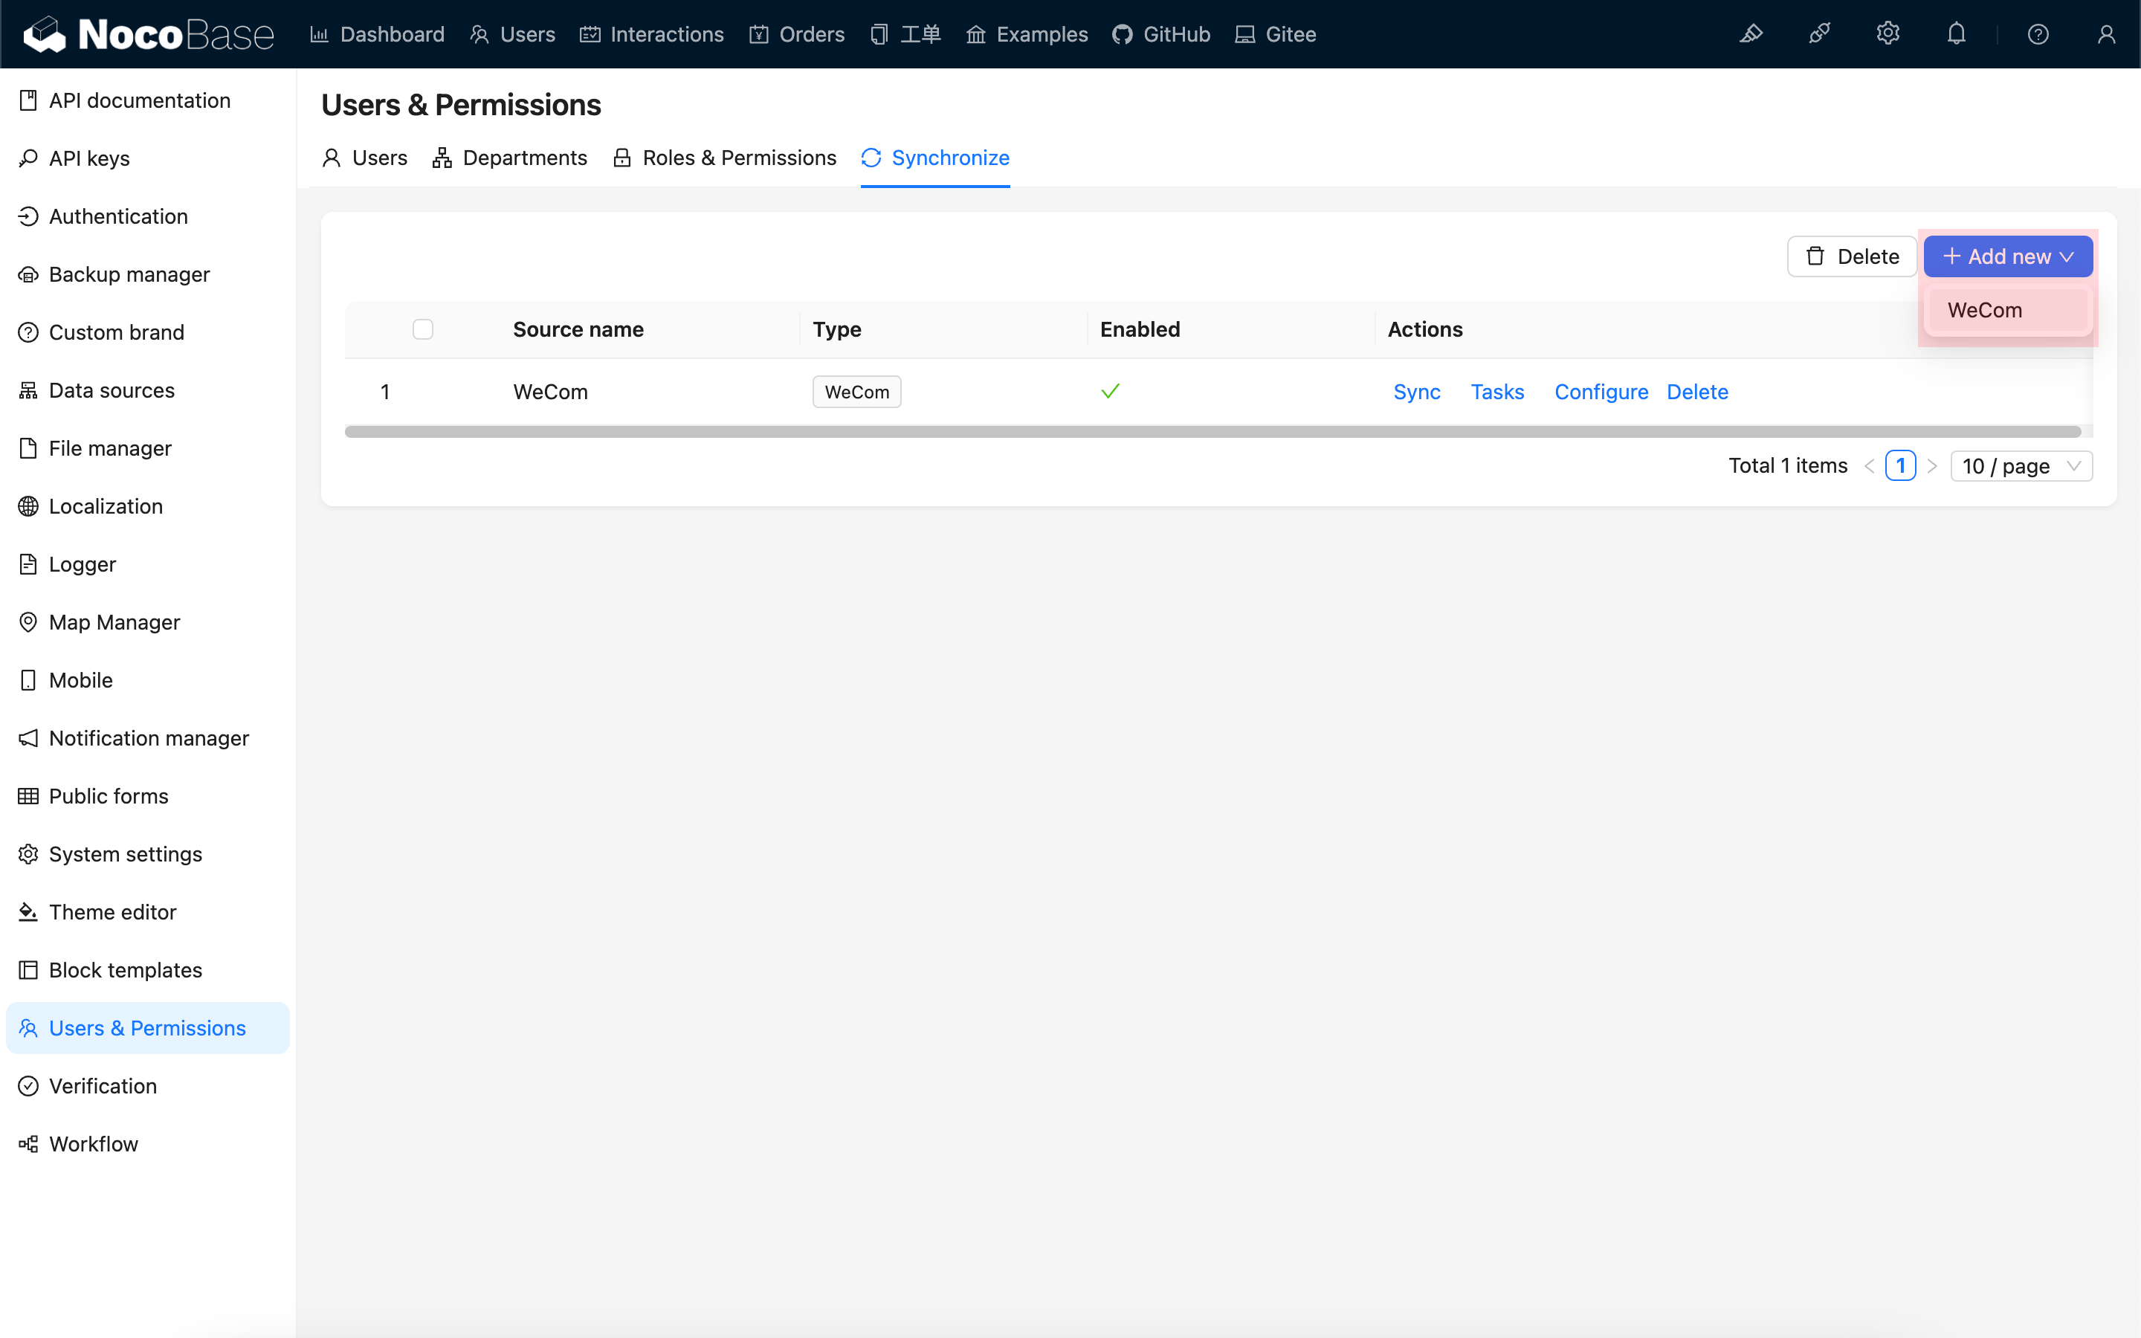Select Workflow in the sidebar

point(93,1143)
